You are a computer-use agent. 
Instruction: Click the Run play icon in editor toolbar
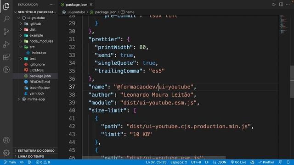coord(274,5)
